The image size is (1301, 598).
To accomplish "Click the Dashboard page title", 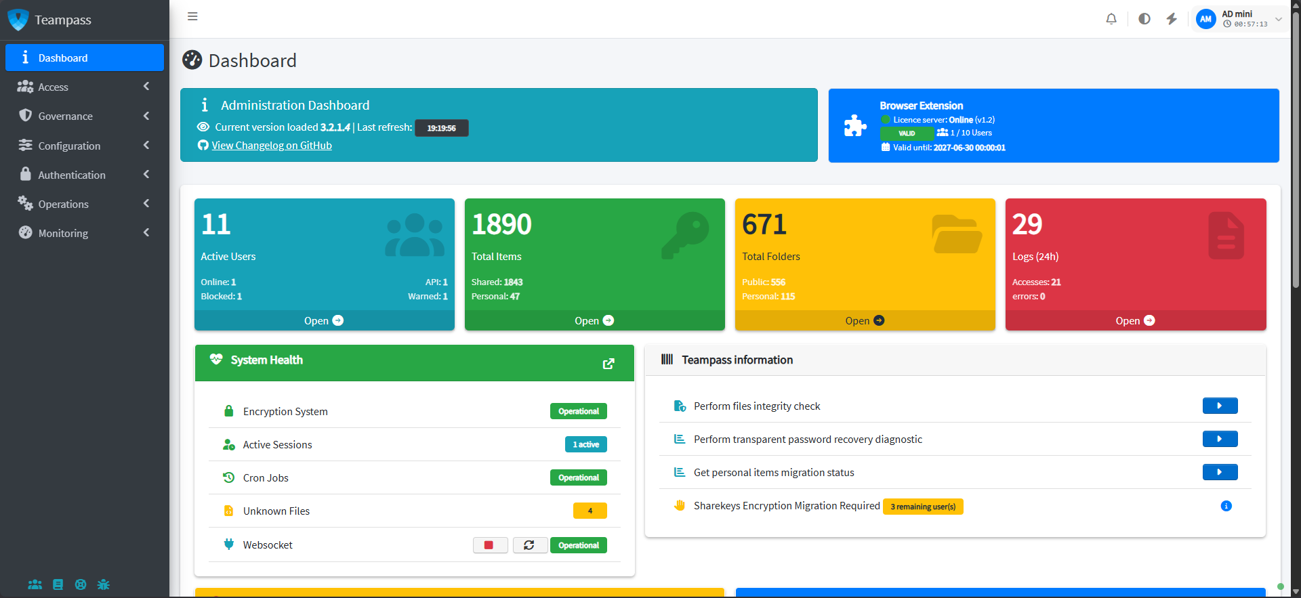I will (x=252, y=60).
